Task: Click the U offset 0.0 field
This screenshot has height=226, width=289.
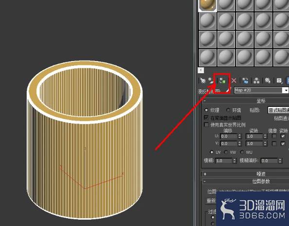Action: click(229, 136)
